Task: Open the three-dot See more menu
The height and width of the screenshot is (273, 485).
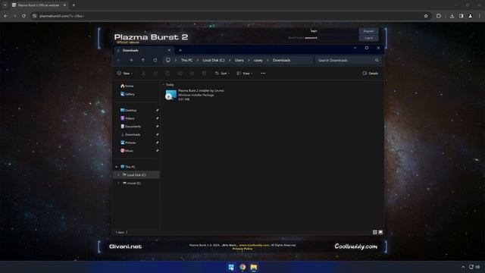Action: [x=263, y=74]
